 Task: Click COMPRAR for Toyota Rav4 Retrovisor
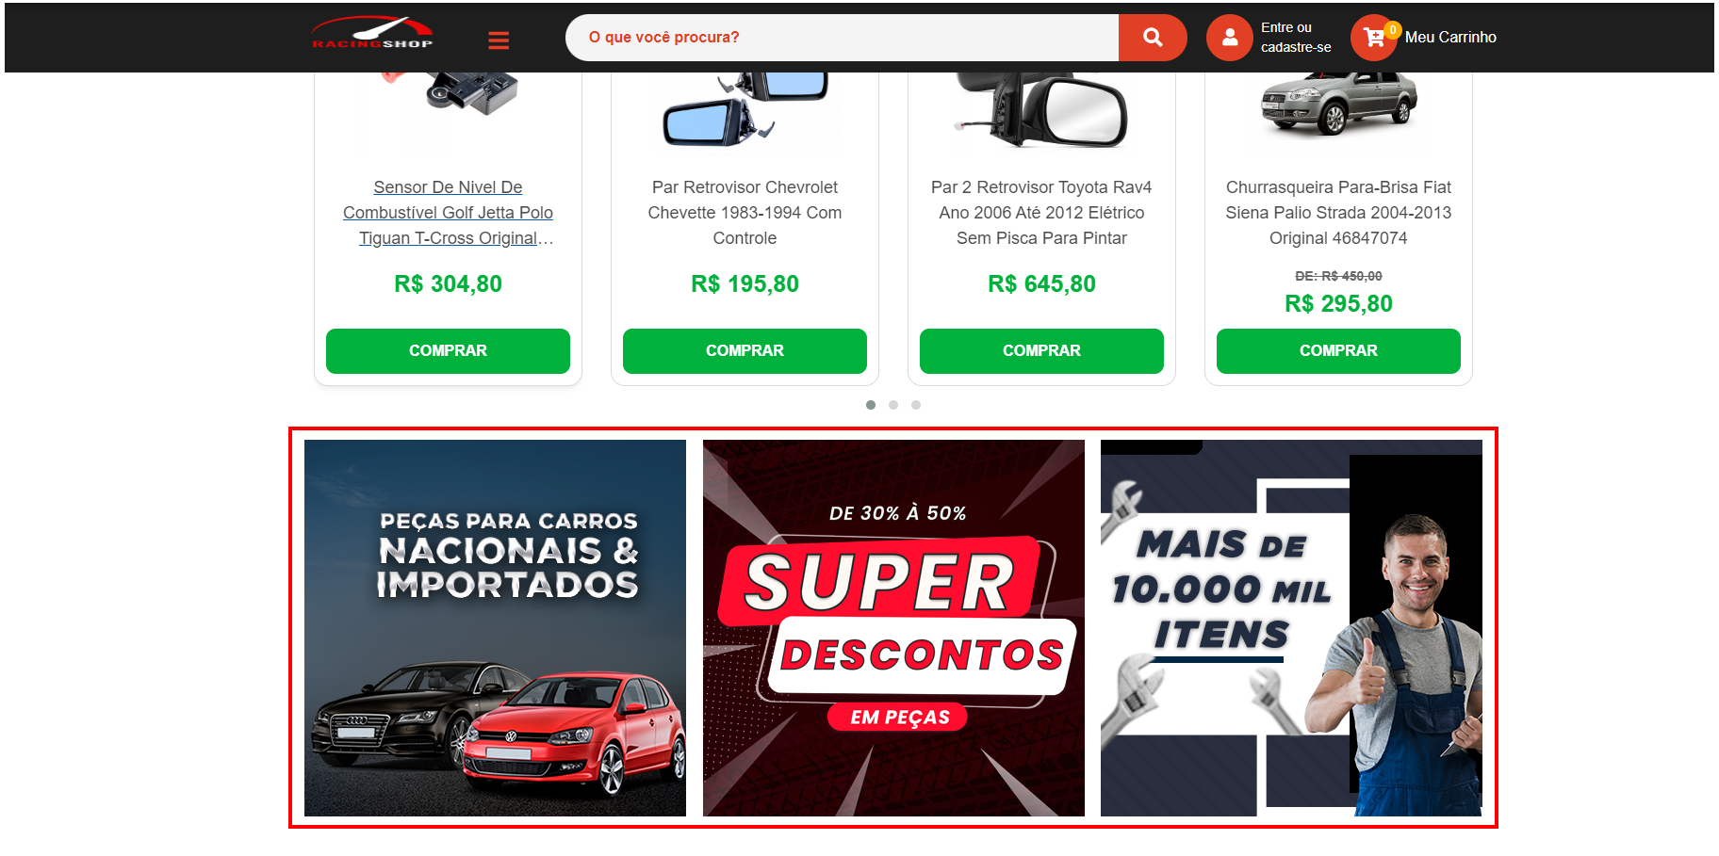[x=1041, y=350]
